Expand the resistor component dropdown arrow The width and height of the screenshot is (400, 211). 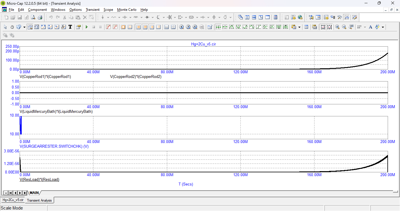coord(119,17)
